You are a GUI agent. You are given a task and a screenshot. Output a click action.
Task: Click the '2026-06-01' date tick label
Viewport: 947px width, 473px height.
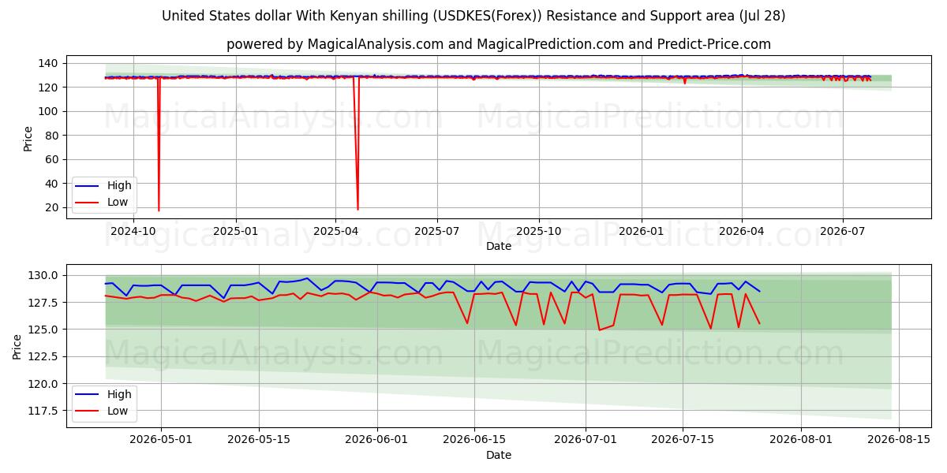click(x=377, y=440)
